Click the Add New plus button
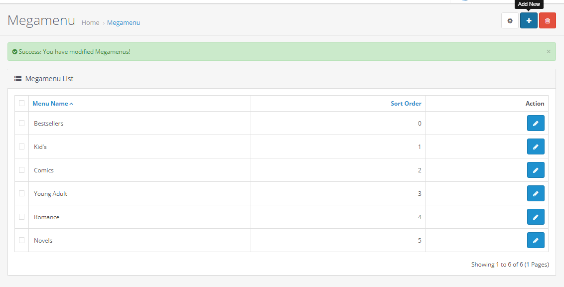 point(529,20)
